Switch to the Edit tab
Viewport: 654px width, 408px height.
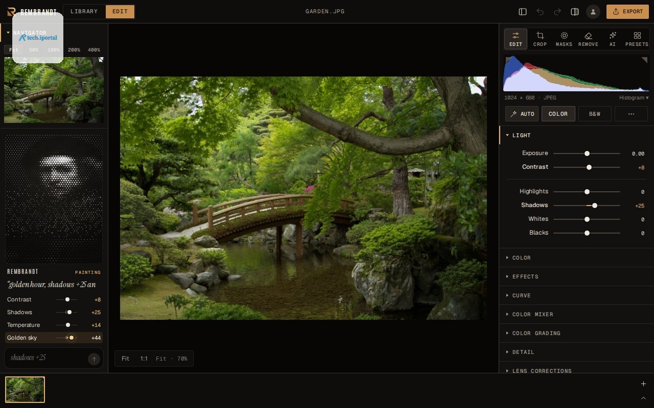(x=120, y=12)
